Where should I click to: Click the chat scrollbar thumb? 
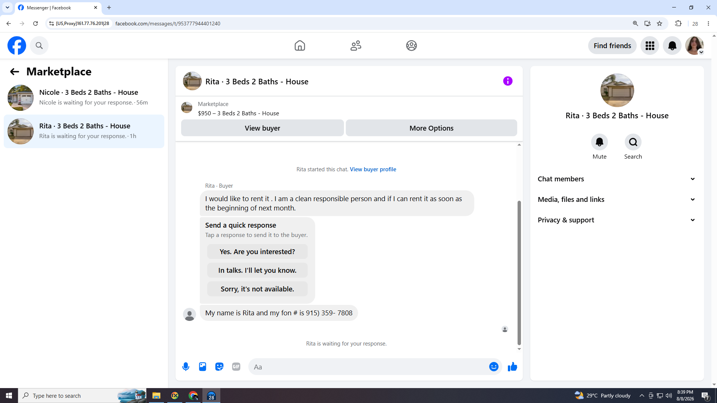(x=519, y=272)
